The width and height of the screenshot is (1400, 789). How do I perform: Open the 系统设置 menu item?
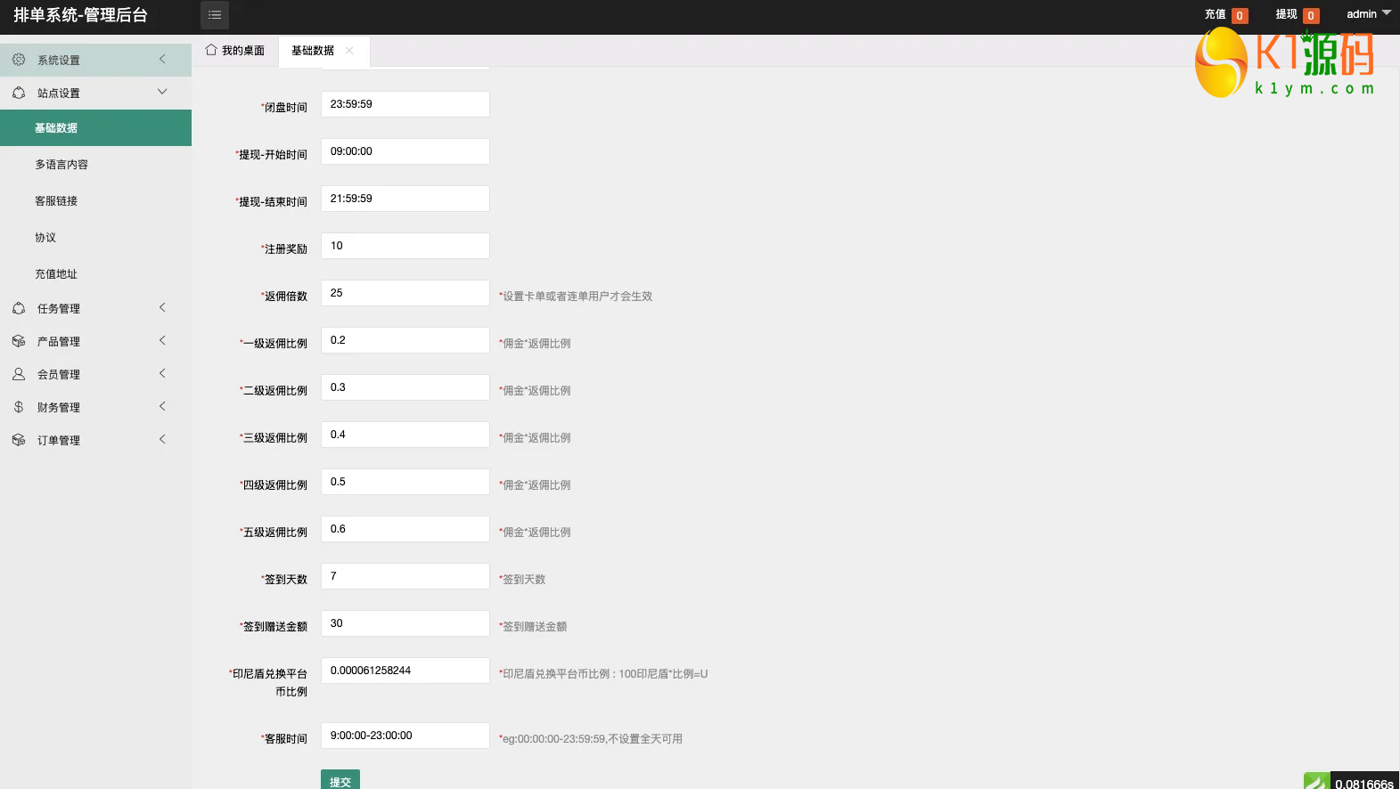[x=96, y=60]
